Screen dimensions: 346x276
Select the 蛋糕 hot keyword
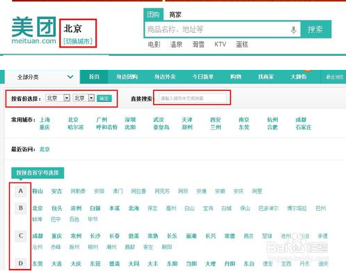click(x=242, y=44)
